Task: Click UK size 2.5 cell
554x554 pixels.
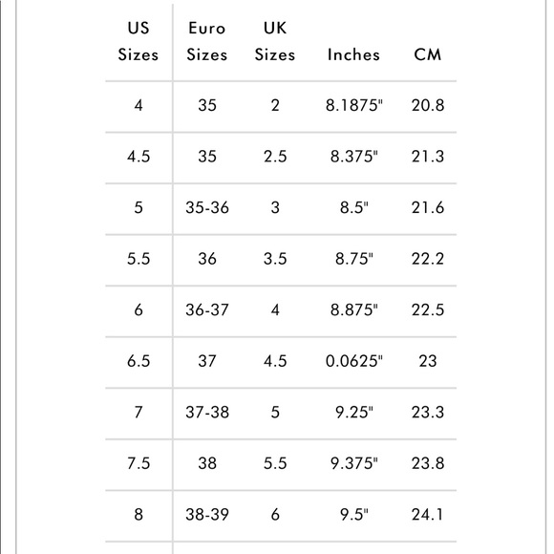Action: 275,157
